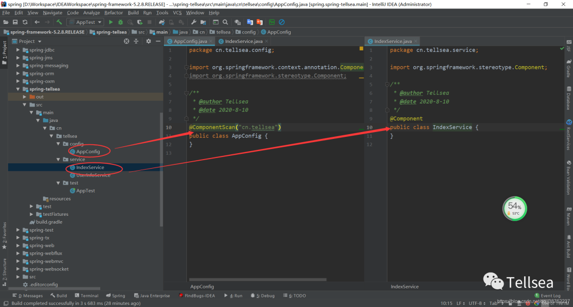Click the 54% memory floating widget
This screenshot has width=573, height=307.
pos(515,208)
